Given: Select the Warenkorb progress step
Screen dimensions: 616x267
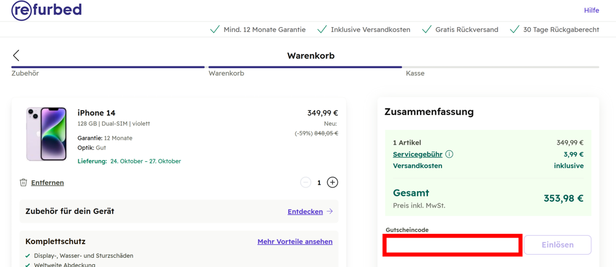Looking at the screenshot, I should 226,73.
